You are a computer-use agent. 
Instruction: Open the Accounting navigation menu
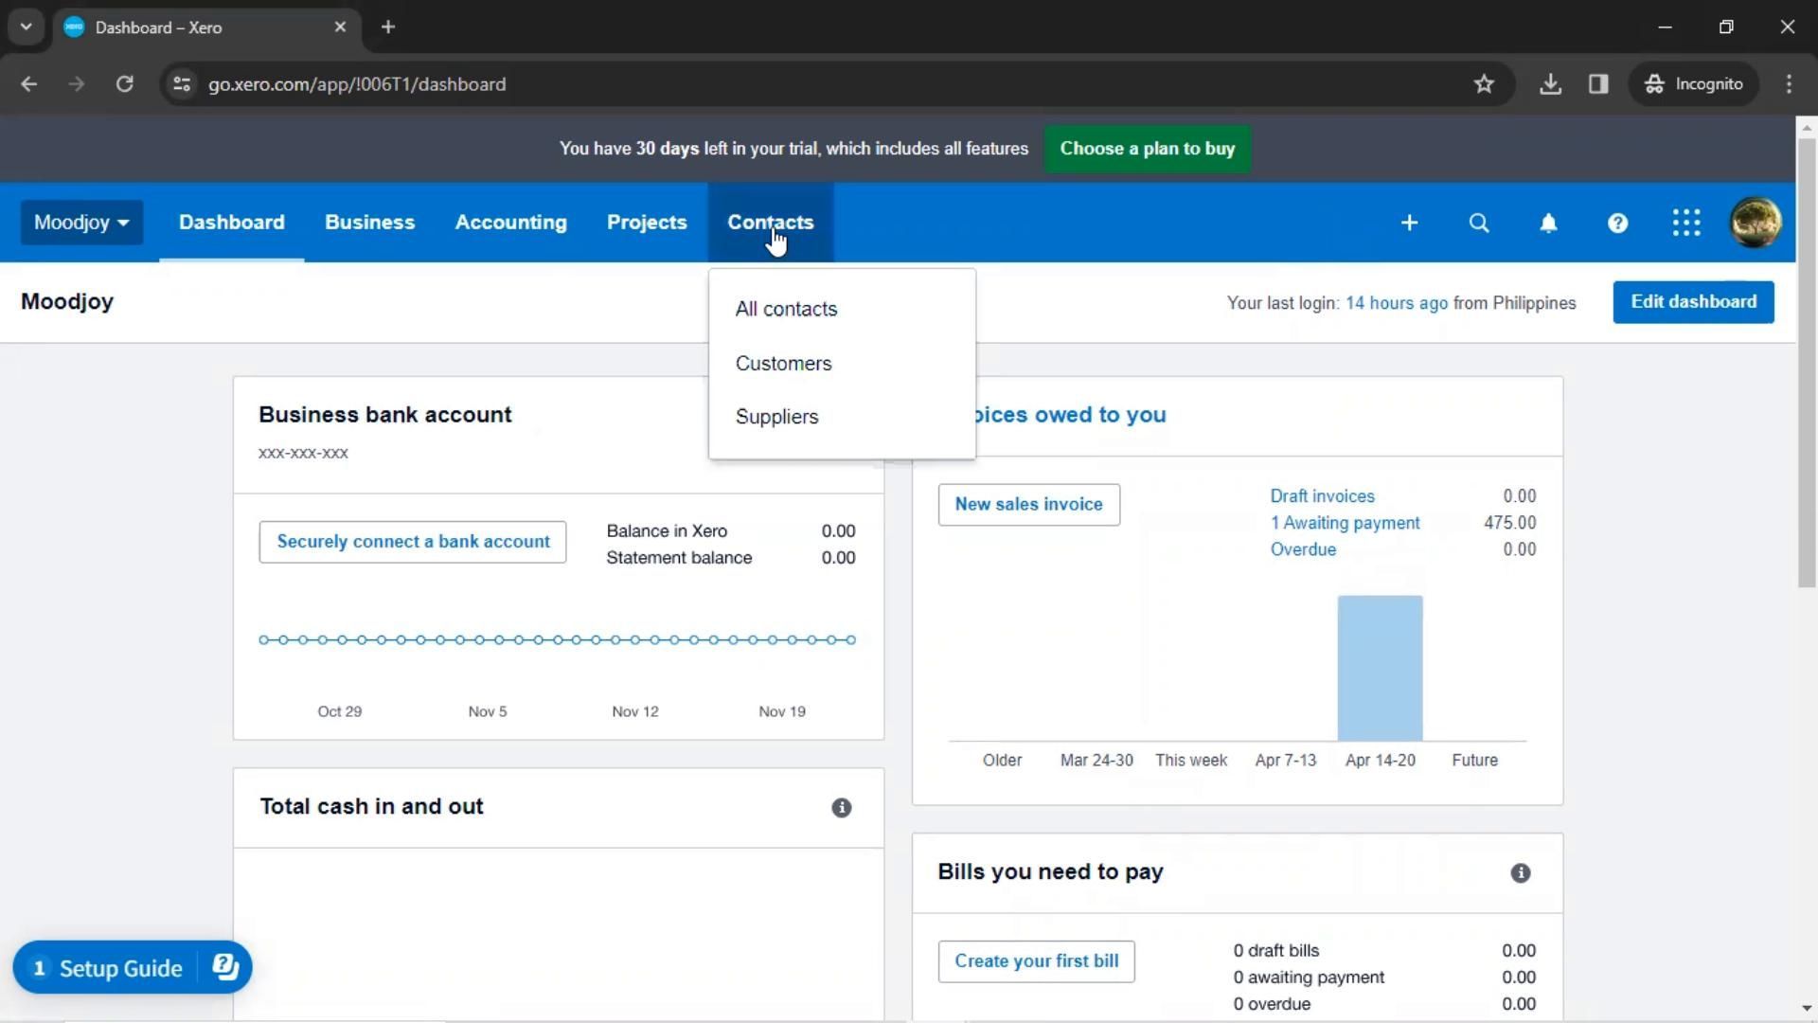coord(510,223)
